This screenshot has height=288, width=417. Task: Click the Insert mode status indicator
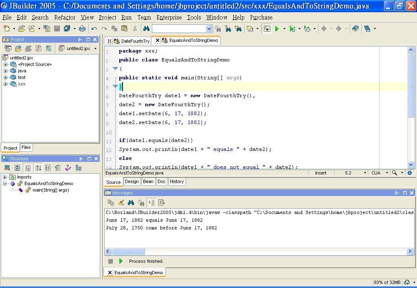pos(321,173)
